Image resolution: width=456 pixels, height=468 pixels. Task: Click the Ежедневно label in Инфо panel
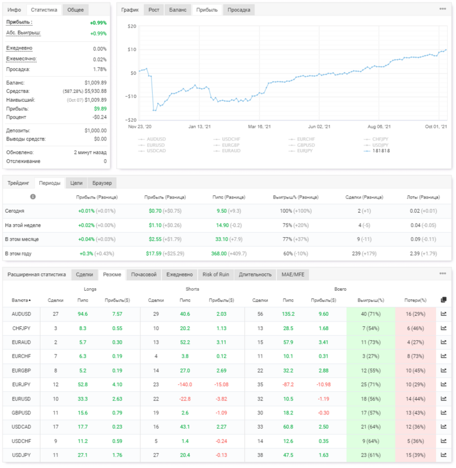point(19,48)
